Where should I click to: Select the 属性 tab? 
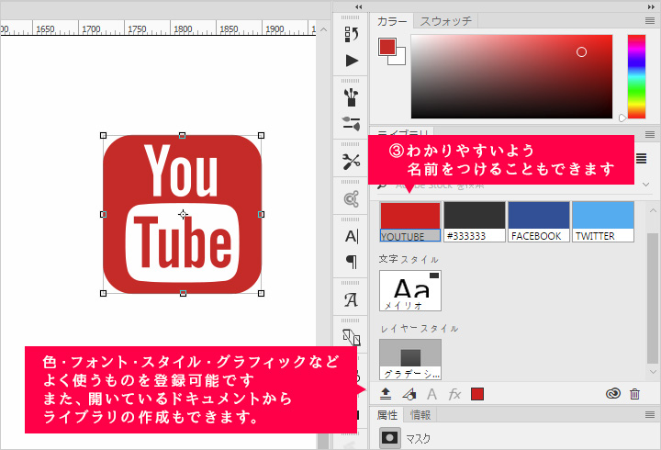387,415
